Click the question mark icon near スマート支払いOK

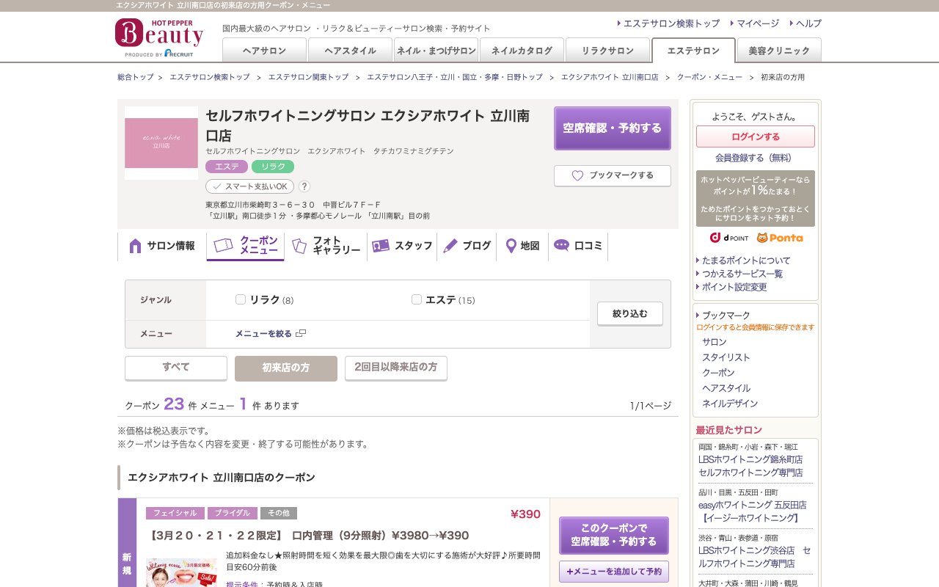coord(304,186)
